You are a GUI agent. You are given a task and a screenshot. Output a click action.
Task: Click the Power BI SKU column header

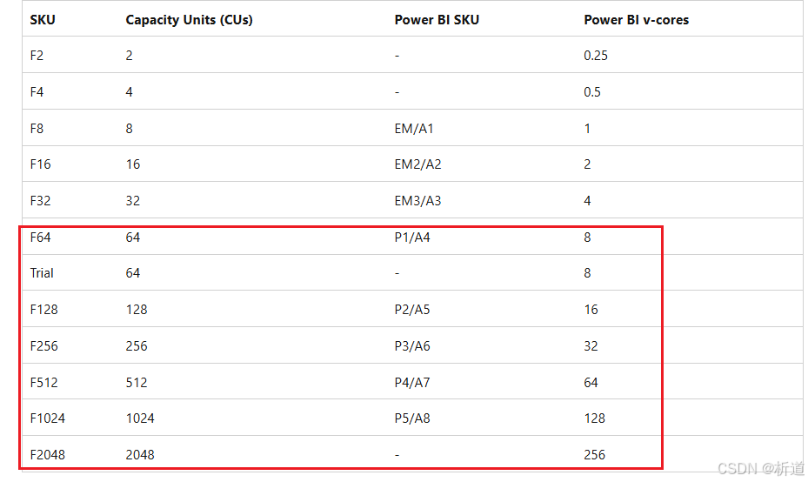click(x=437, y=19)
